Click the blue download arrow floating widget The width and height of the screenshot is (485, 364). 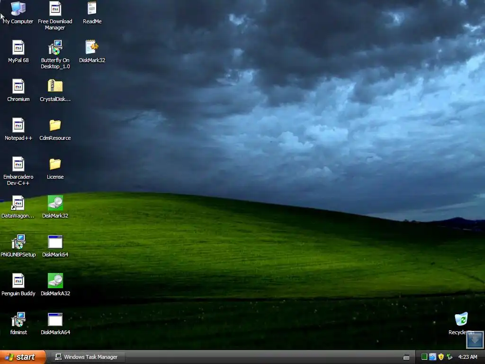475,339
